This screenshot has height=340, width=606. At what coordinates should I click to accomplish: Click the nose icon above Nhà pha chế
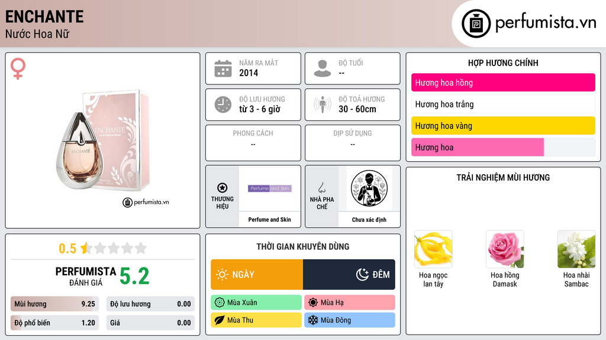click(x=321, y=188)
